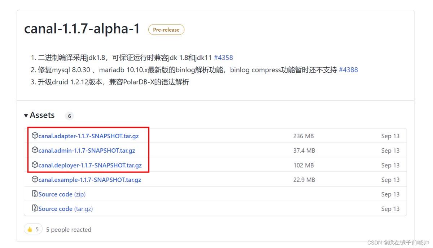The height and width of the screenshot is (248, 433).
Task: Click the Sep 13 date in the canal.admin row
Action: (x=390, y=150)
